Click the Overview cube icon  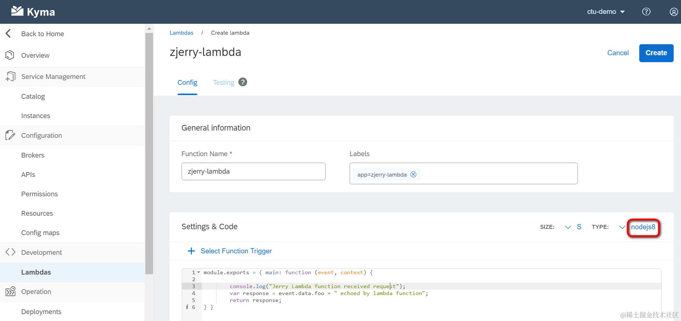point(10,55)
